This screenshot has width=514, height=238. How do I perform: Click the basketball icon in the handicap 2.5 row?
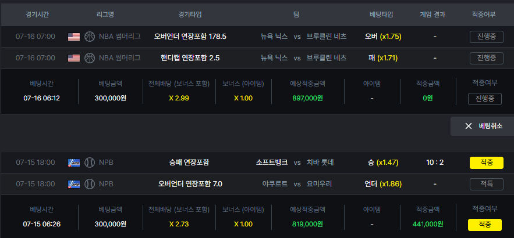click(x=90, y=58)
